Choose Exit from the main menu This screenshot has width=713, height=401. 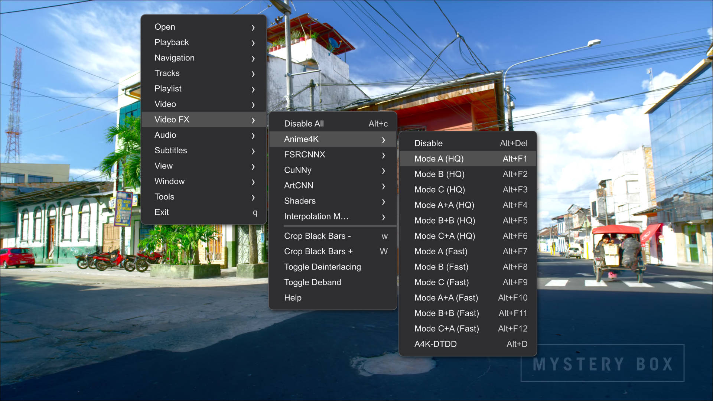pos(204,212)
